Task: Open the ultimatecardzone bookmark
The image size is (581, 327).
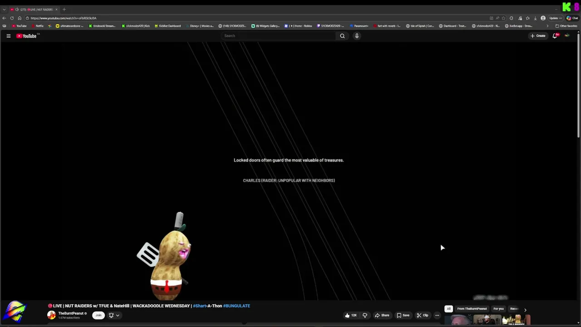Action: tap(70, 26)
